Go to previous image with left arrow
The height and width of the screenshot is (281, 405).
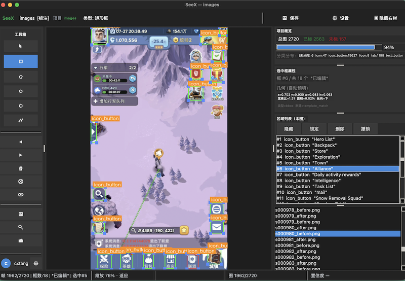(x=21, y=142)
